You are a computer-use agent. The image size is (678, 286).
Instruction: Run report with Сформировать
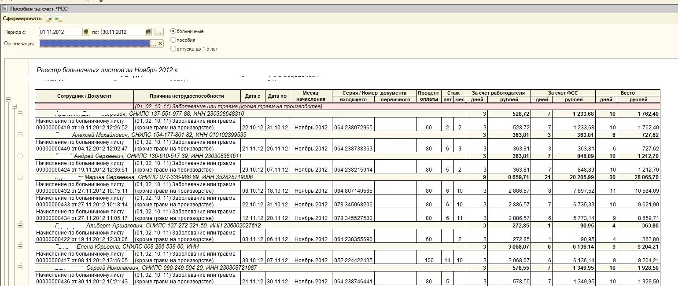(22, 18)
